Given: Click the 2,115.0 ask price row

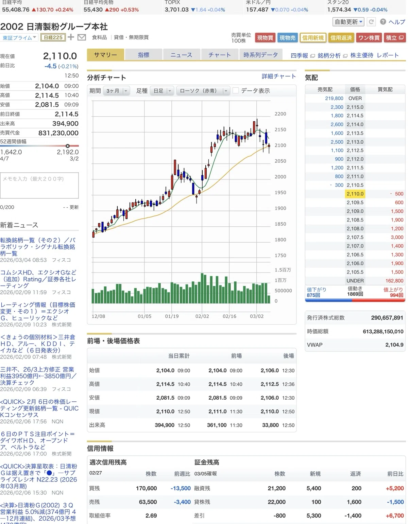Looking at the screenshot, I should [355, 107].
